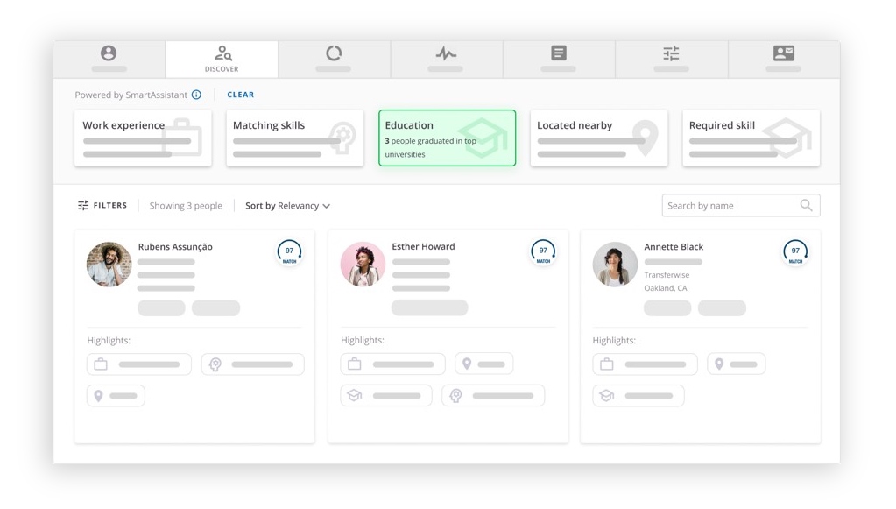Viewport: 896px width, 509px height.
Task: Click the Showing 3 people text
Action: tap(186, 206)
